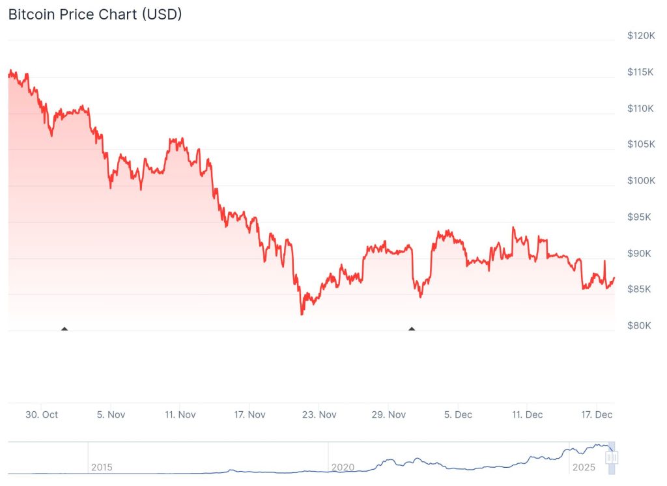Click the 17. Dec date label
Screen dimensions: 667x486
(x=595, y=414)
